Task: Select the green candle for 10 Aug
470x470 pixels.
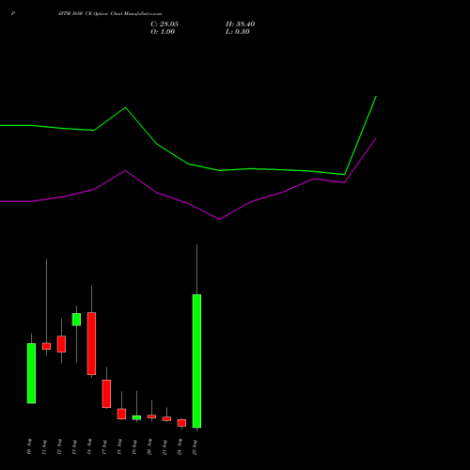Action: (31, 373)
